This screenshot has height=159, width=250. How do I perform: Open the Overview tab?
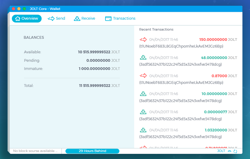[x=27, y=18]
